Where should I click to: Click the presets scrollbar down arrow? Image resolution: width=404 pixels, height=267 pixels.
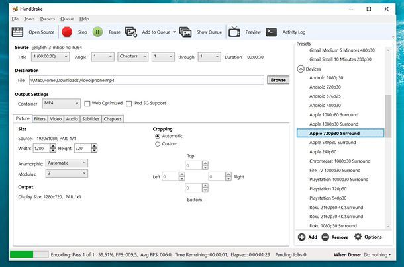pyautogui.click(x=388, y=227)
